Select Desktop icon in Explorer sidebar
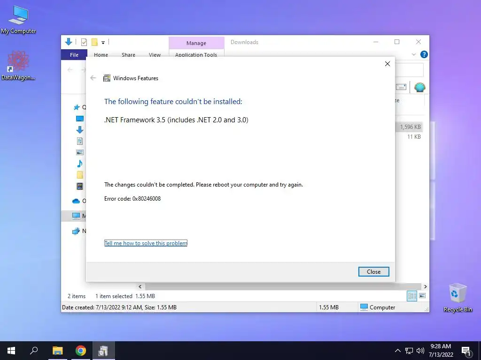This screenshot has height=360, width=481. (80, 119)
